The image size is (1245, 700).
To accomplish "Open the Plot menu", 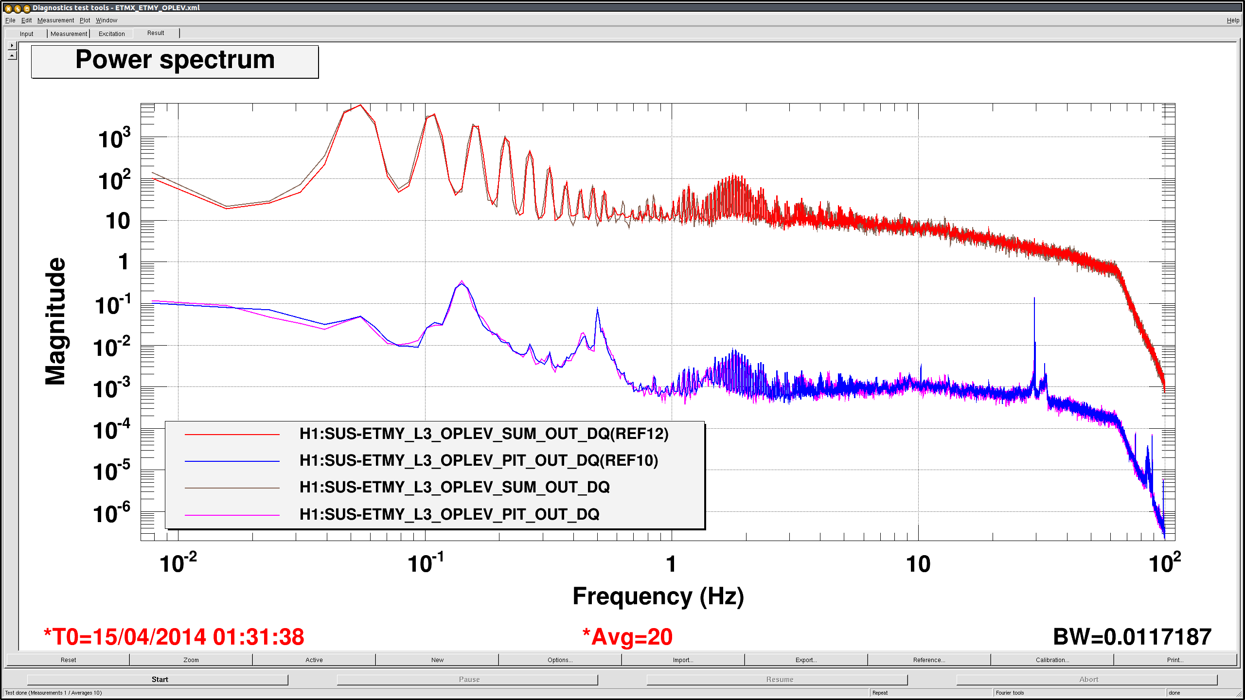I will pos(85,20).
